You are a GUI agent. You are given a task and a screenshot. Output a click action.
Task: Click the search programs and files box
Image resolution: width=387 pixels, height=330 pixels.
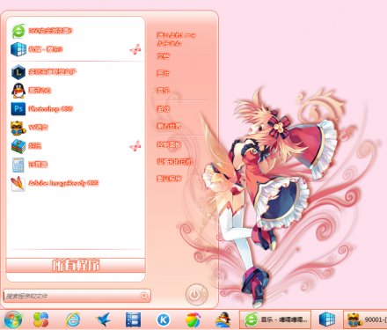(77, 296)
